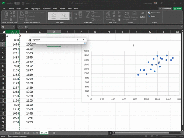Select the Stocks data type
Screen dimensions: 184x138
tap(54, 16)
